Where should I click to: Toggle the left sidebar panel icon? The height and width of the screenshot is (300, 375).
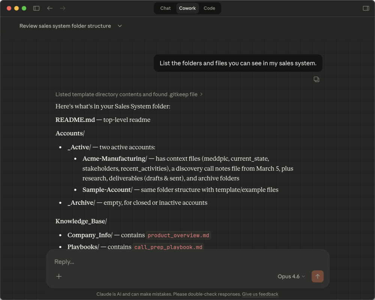click(x=36, y=8)
